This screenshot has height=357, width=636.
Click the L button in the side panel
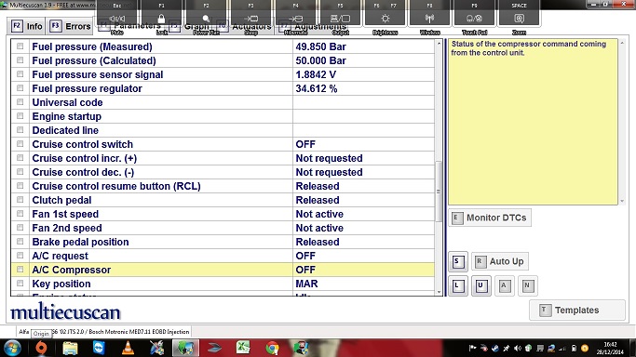pyautogui.click(x=458, y=285)
